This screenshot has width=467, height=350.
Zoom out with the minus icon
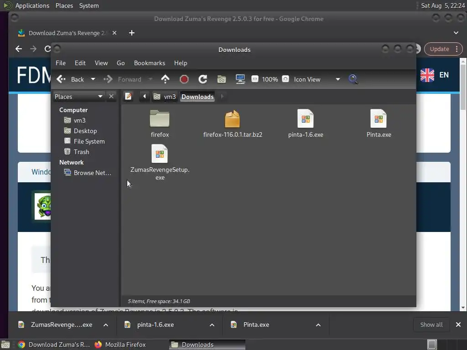tap(254, 79)
